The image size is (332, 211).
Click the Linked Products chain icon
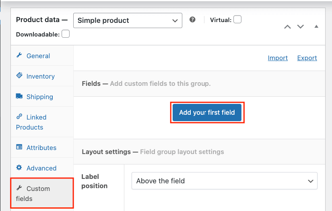click(x=19, y=117)
